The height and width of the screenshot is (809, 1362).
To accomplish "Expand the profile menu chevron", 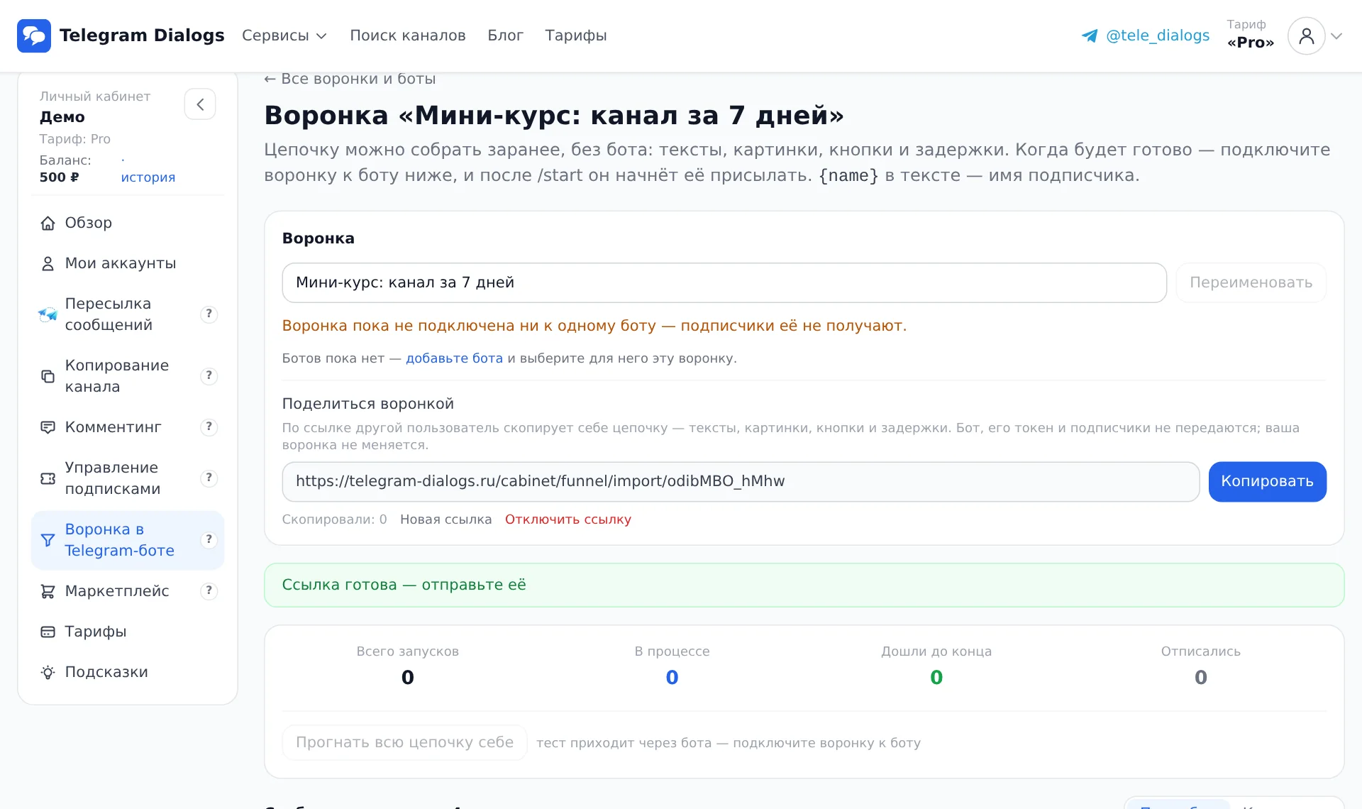I will pos(1336,36).
